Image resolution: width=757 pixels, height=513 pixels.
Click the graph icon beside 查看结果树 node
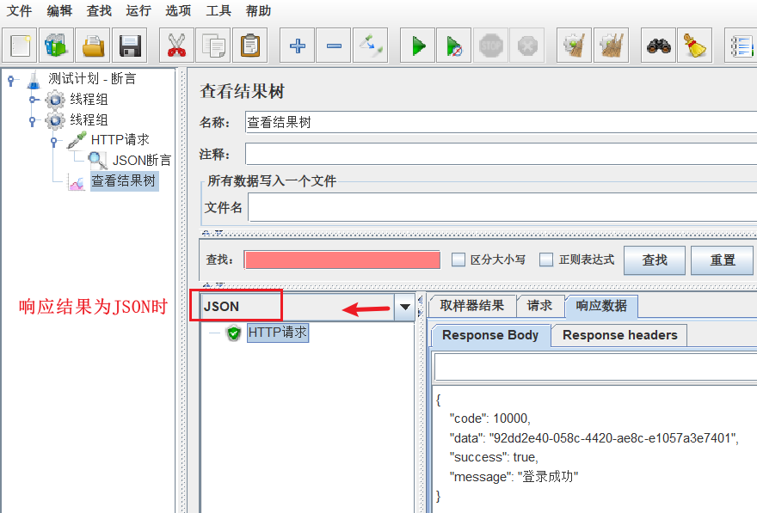(x=77, y=182)
